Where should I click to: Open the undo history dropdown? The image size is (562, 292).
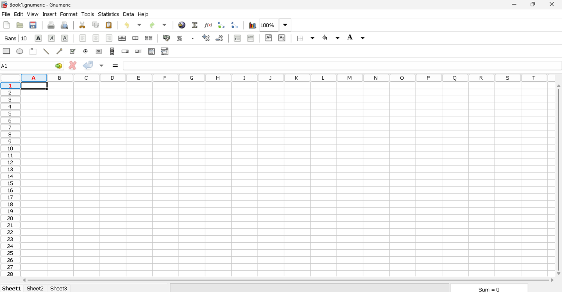(x=139, y=25)
